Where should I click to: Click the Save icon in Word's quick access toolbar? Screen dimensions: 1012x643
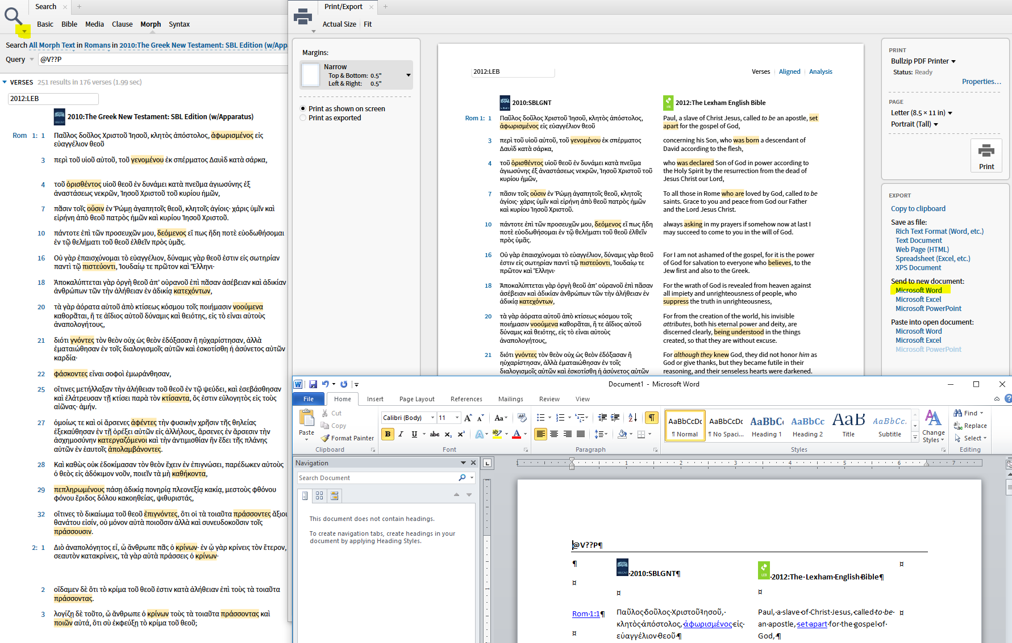(313, 384)
